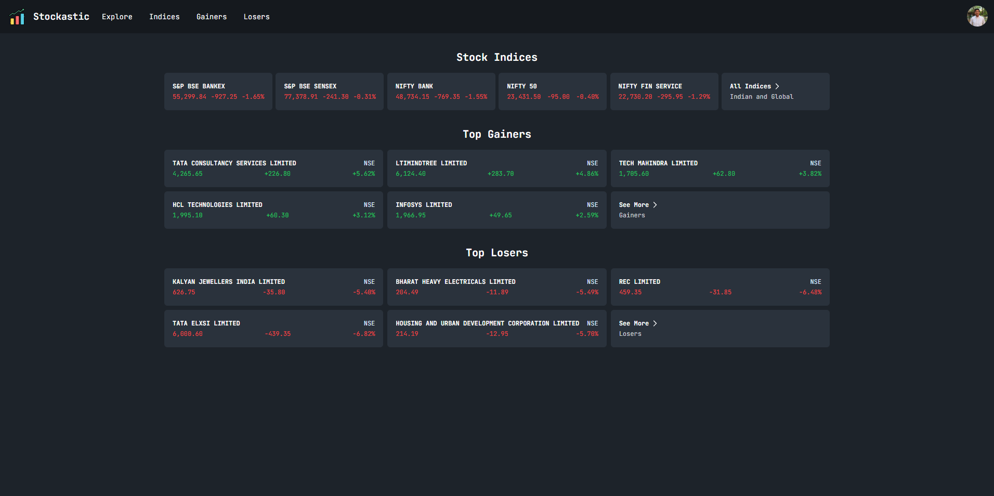Click HCL Technologies change +60.30
The height and width of the screenshot is (496, 994).
coord(278,215)
